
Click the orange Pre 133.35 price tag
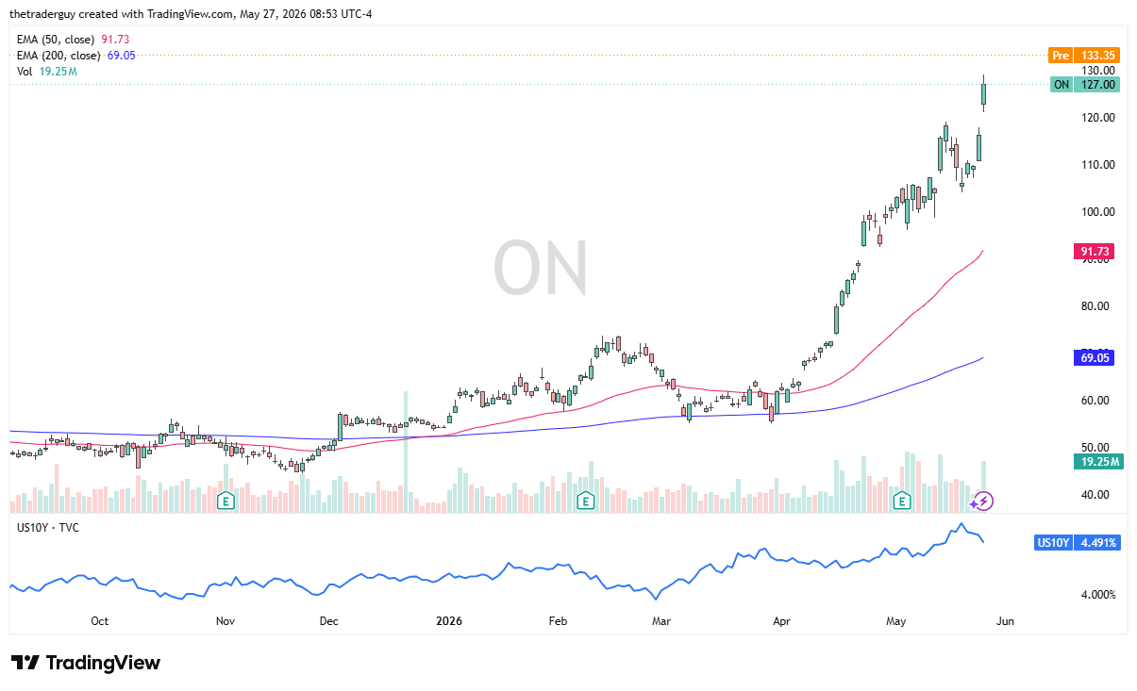click(1084, 55)
